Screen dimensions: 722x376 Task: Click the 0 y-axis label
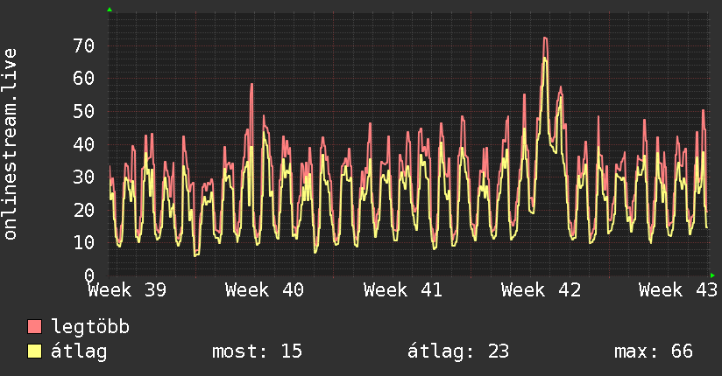89,275
